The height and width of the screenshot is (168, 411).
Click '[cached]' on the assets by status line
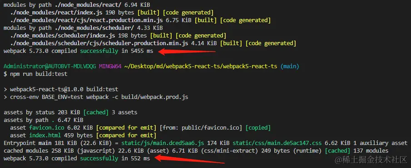pyautogui.click(x=96, y=112)
